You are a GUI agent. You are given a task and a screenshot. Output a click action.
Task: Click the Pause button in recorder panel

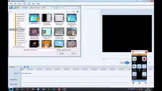pyautogui.click(x=134, y=59)
